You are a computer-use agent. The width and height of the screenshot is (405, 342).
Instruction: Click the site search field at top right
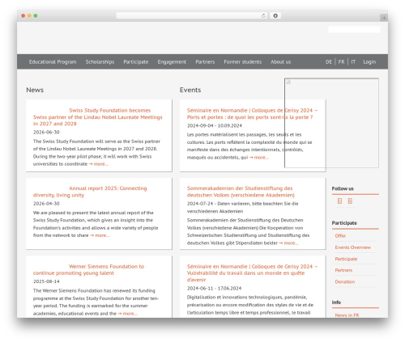tap(354, 29)
